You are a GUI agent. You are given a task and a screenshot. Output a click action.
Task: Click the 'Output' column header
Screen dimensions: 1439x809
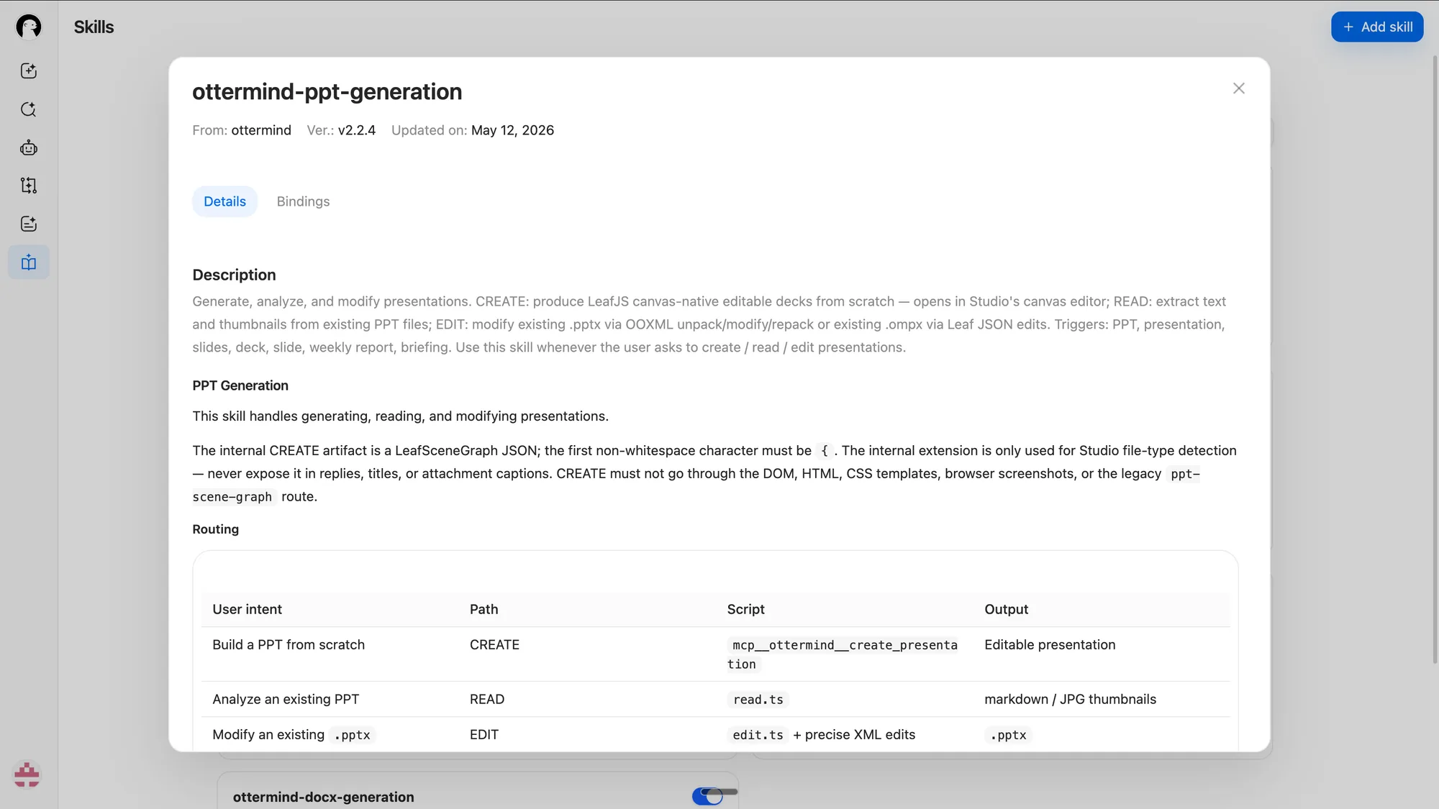point(1006,609)
